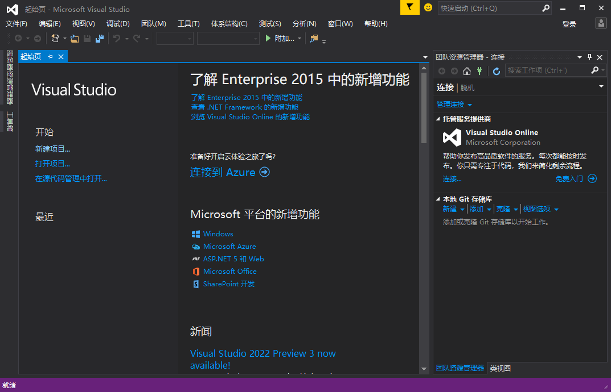611x392 pixels.
Task: Expand the 管理连接 dropdown
Action: pos(470,105)
